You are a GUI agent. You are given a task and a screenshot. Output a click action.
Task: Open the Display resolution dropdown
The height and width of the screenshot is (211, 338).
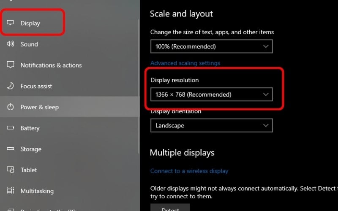211,95
